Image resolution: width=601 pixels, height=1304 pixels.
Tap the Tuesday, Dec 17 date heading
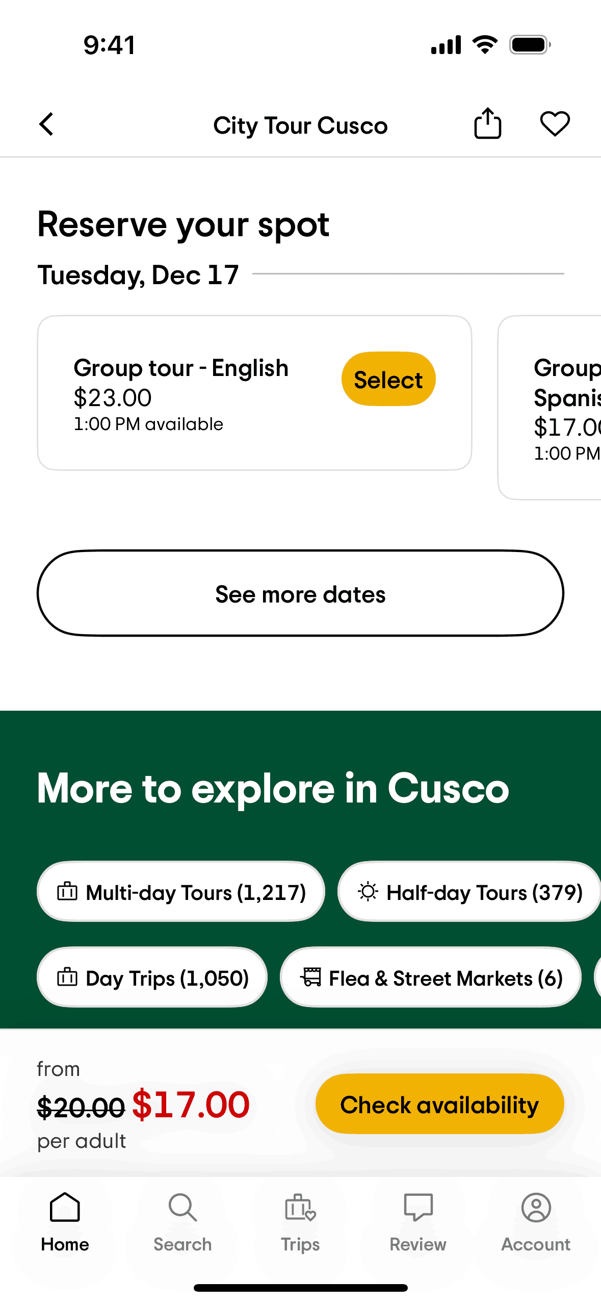pyautogui.click(x=138, y=275)
